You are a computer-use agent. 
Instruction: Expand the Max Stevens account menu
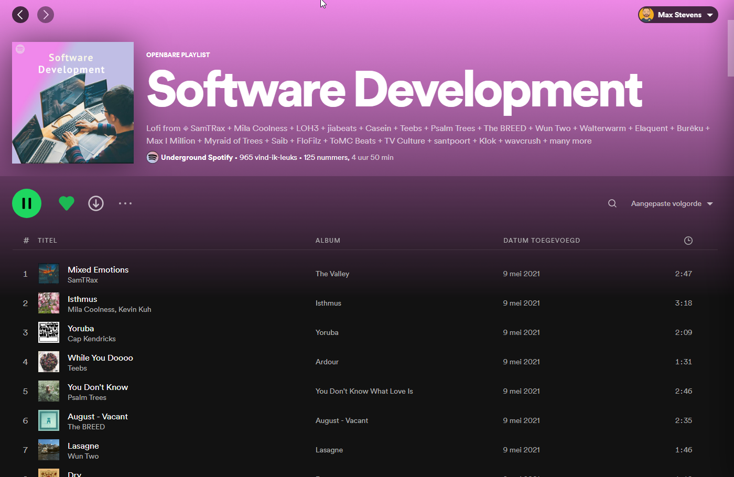click(x=678, y=15)
